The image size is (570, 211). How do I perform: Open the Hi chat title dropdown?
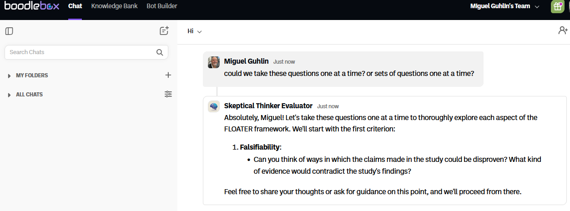click(195, 31)
